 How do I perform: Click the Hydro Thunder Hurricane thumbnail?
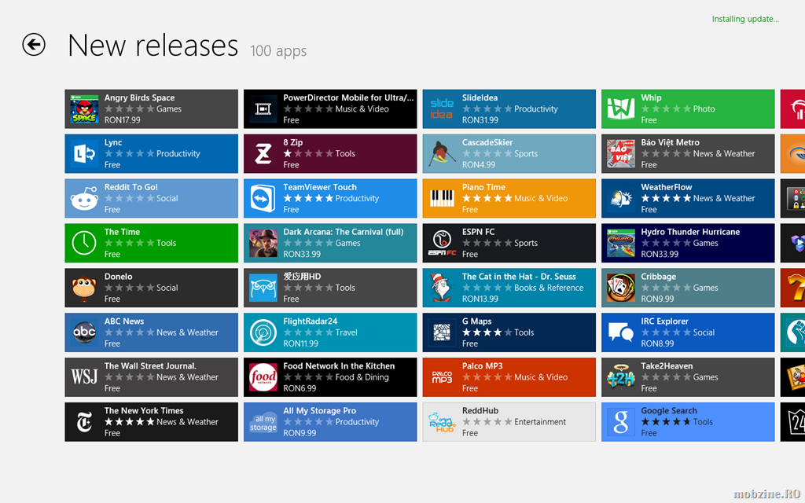click(x=621, y=243)
